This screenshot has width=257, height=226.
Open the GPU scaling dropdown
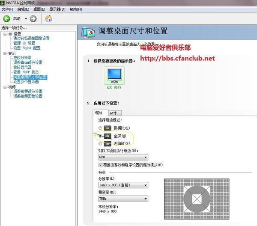(x=123, y=157)
